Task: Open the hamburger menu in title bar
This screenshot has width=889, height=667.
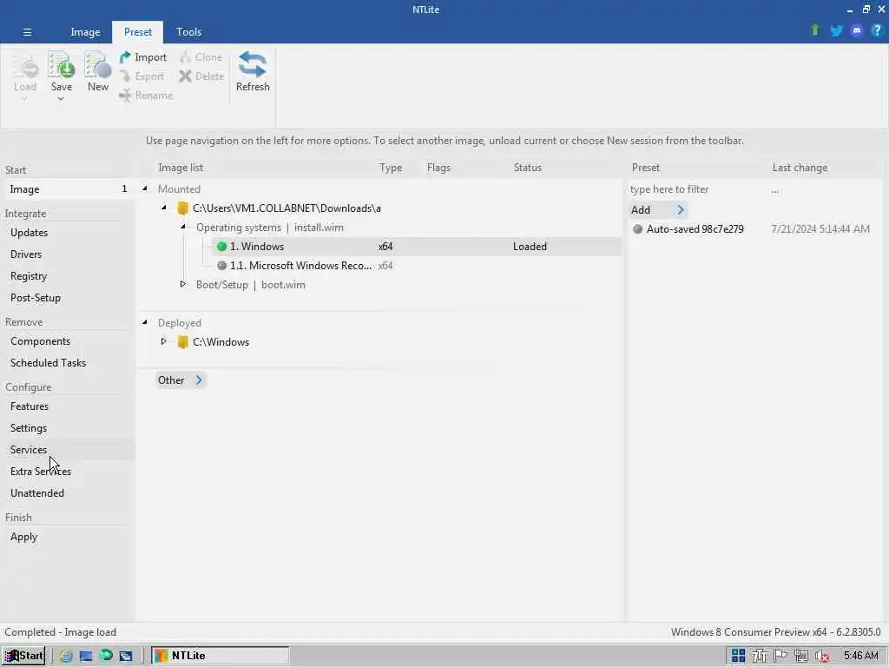Action: pyautogui.click(x=27, y=32)
